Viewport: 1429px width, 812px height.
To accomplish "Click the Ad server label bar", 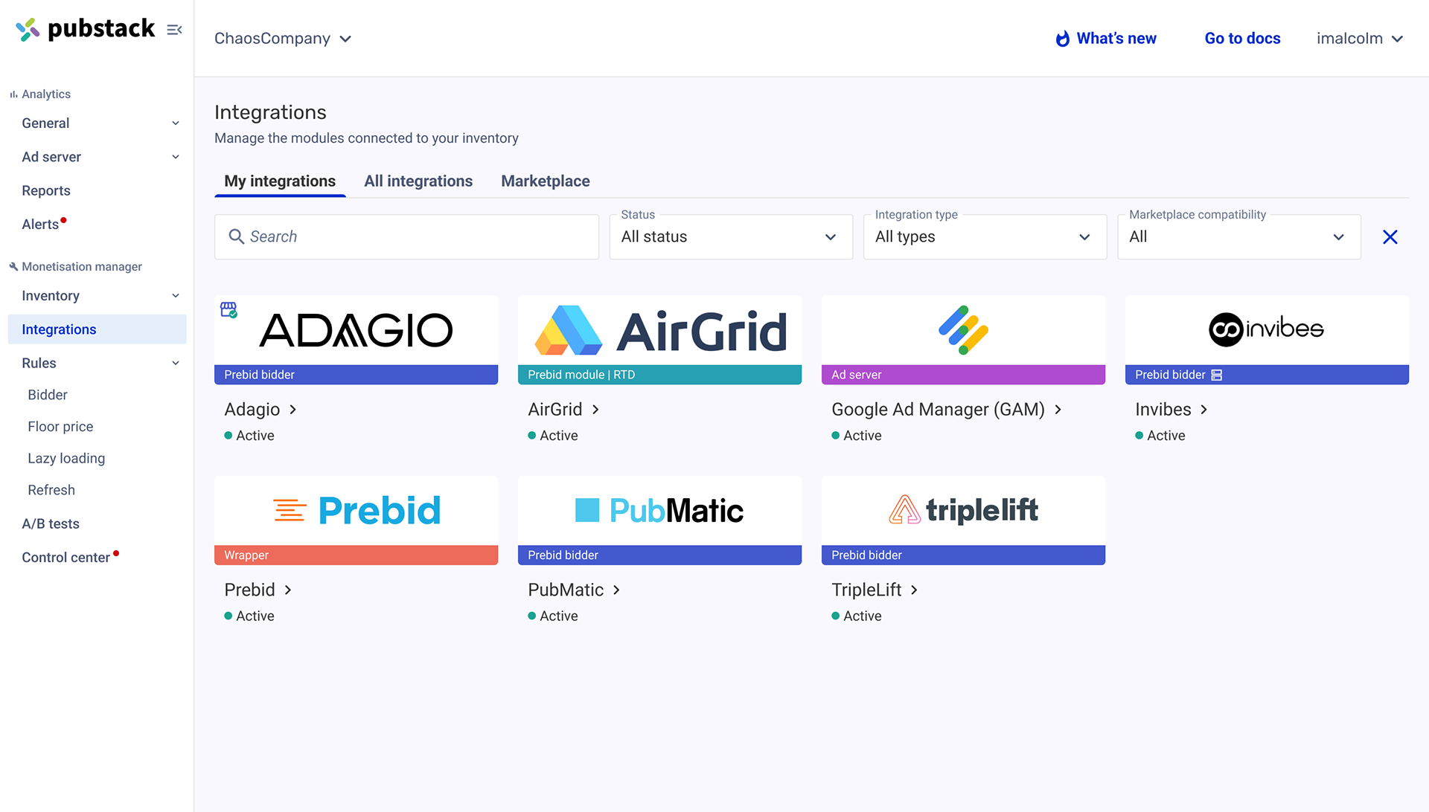I will 963,375.
